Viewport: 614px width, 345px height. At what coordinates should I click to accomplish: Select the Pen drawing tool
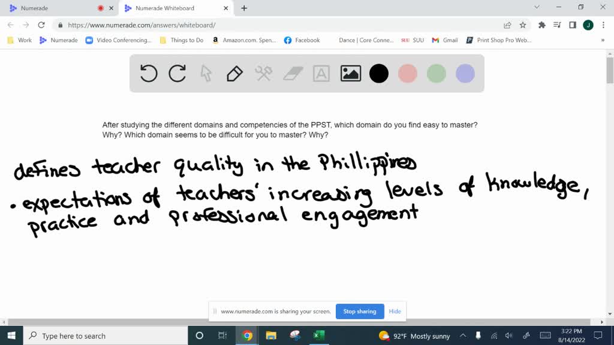pyautogui.click(x=234, y=73)
